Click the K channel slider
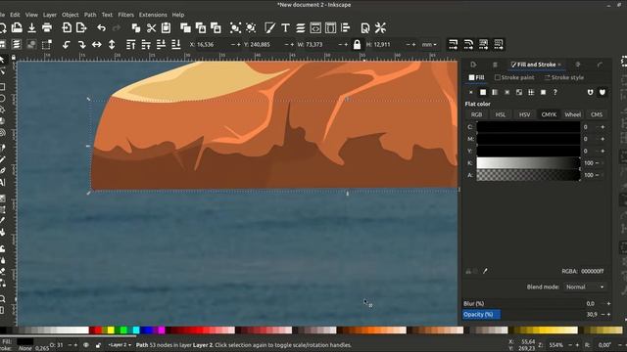Image resolution: width=627 pixels, height=352 pixels. point(528,163)
